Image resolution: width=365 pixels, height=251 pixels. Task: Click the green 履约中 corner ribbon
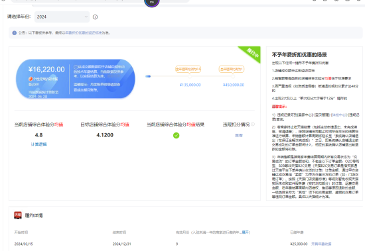click(x=252, y=53)
